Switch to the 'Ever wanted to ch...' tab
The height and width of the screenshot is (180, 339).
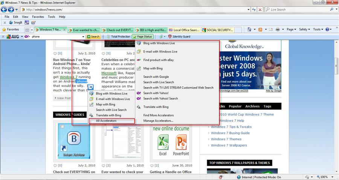click(84, 30)
